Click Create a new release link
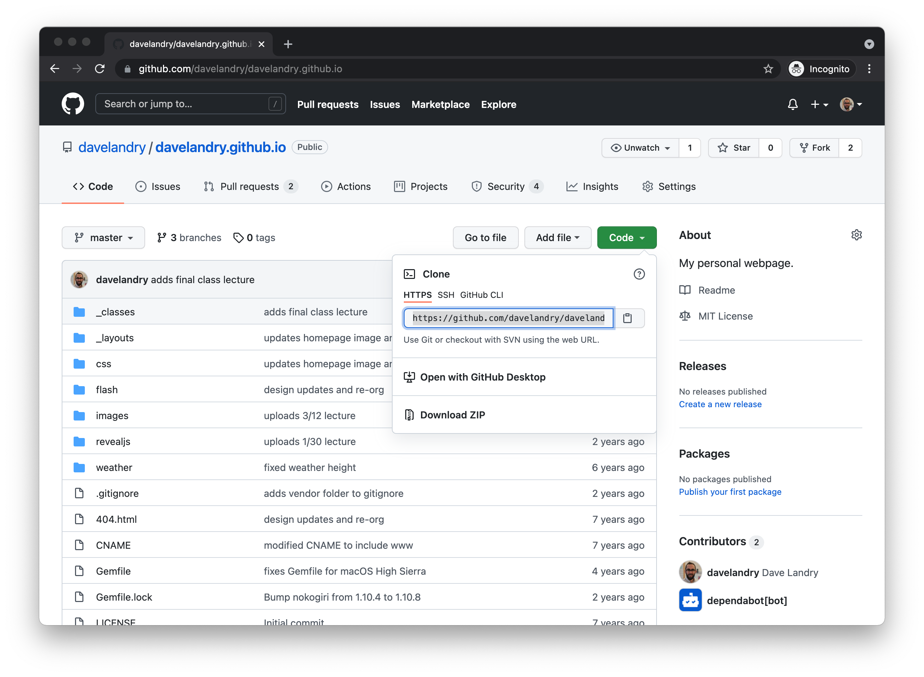This screenshot has width=924, height=677. pyautogui.click(x=720, y=404)
